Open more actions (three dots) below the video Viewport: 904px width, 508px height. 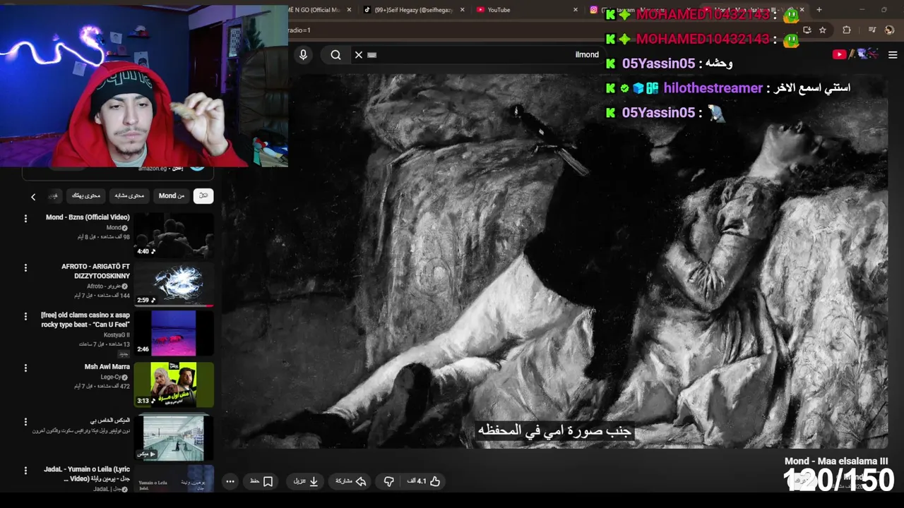[230, 481]
